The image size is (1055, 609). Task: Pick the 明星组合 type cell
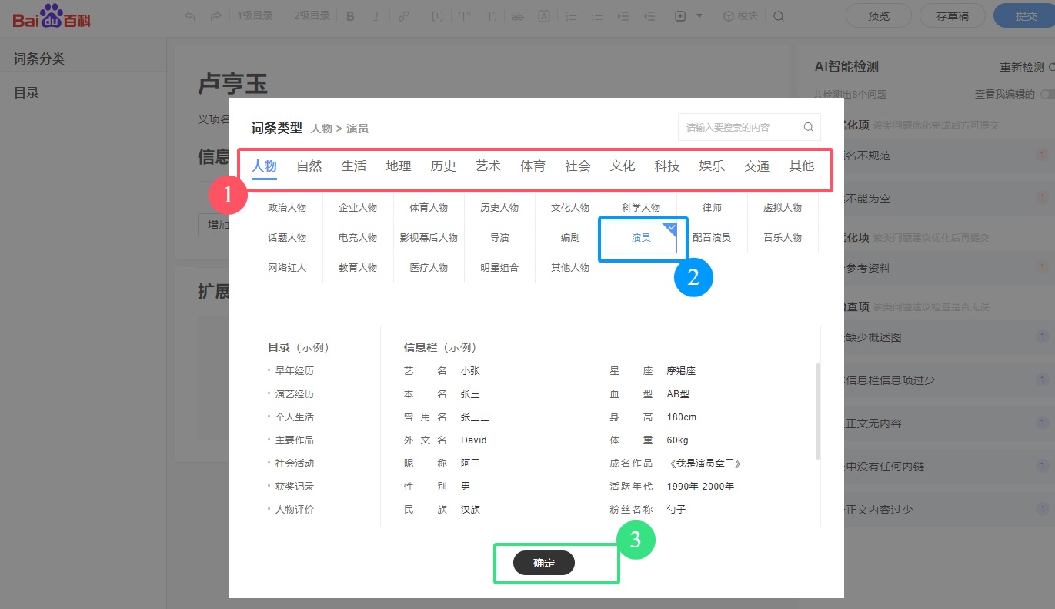[499, 268]
